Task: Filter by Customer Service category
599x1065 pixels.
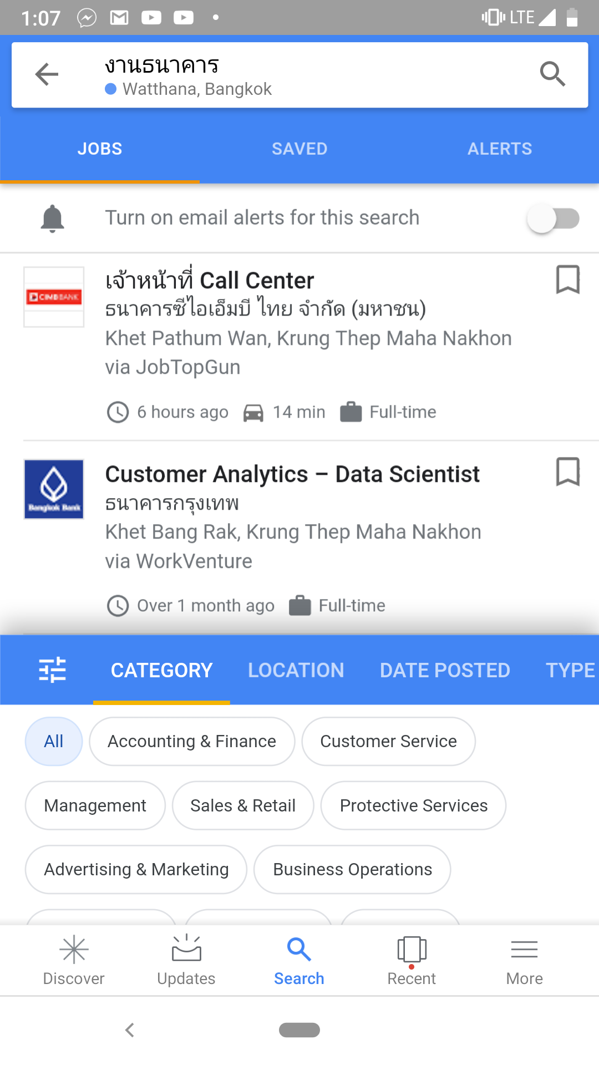Action: 388,742
